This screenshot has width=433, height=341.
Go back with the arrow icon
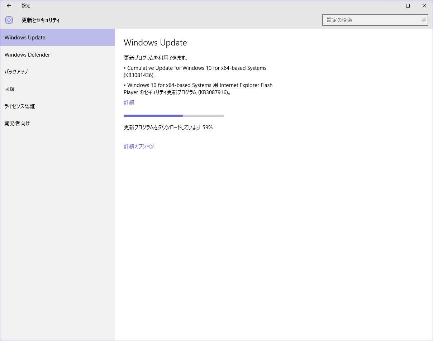(x=9, y=6)
